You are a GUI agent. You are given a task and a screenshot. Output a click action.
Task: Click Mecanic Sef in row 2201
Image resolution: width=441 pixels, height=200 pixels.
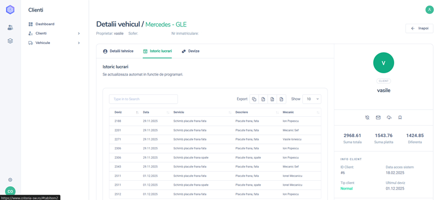[x=291, y=130]
